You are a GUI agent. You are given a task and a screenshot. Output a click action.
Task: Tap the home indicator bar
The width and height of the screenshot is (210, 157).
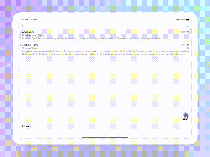[x=105, y=137]
